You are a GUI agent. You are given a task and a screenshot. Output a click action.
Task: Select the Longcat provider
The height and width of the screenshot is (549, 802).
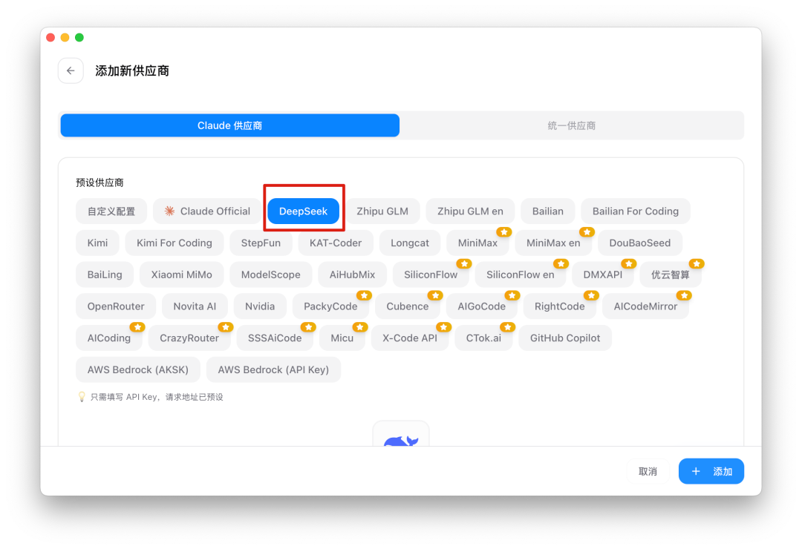pos(410,243)
